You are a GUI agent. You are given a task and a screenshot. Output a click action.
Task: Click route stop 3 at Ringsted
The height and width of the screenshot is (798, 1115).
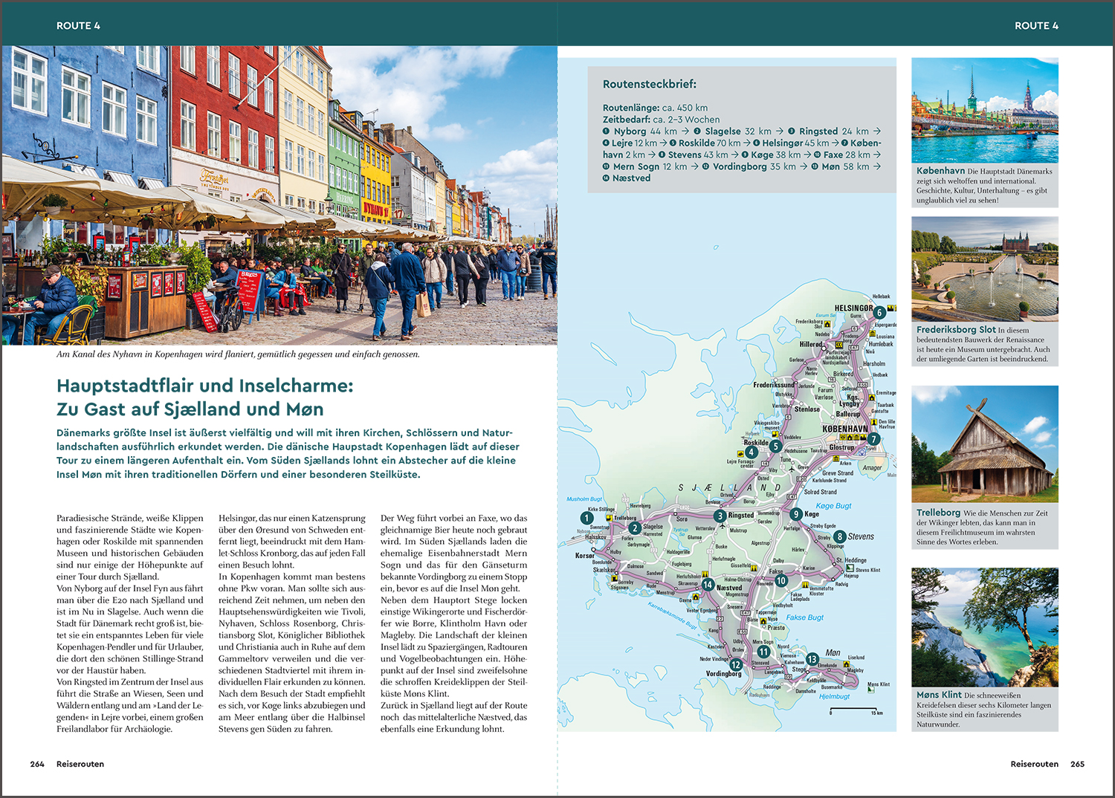point(720,516)
